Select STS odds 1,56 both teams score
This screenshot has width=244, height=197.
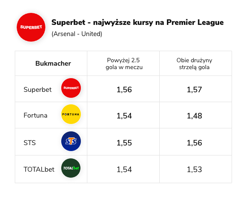point(194,143)
